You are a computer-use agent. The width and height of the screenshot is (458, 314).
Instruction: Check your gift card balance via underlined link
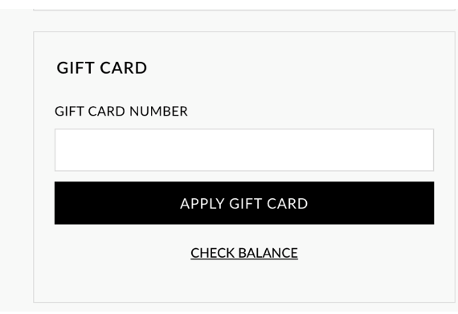[244, 253]
